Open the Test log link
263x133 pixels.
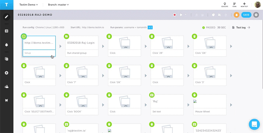point(241,28)
